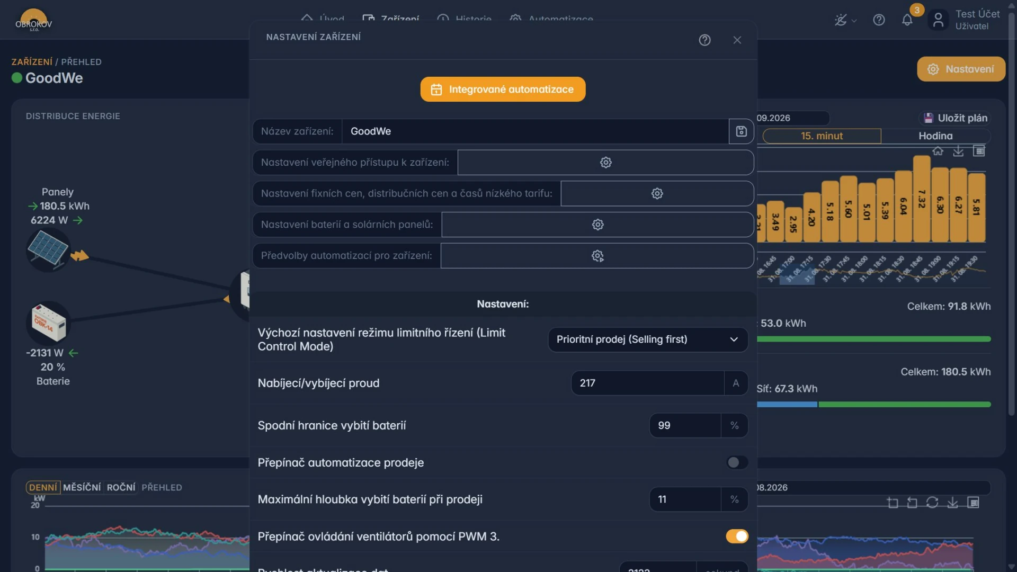1017x572 pixels.
Task: Download the price chart image
Action: click(958, 151)
